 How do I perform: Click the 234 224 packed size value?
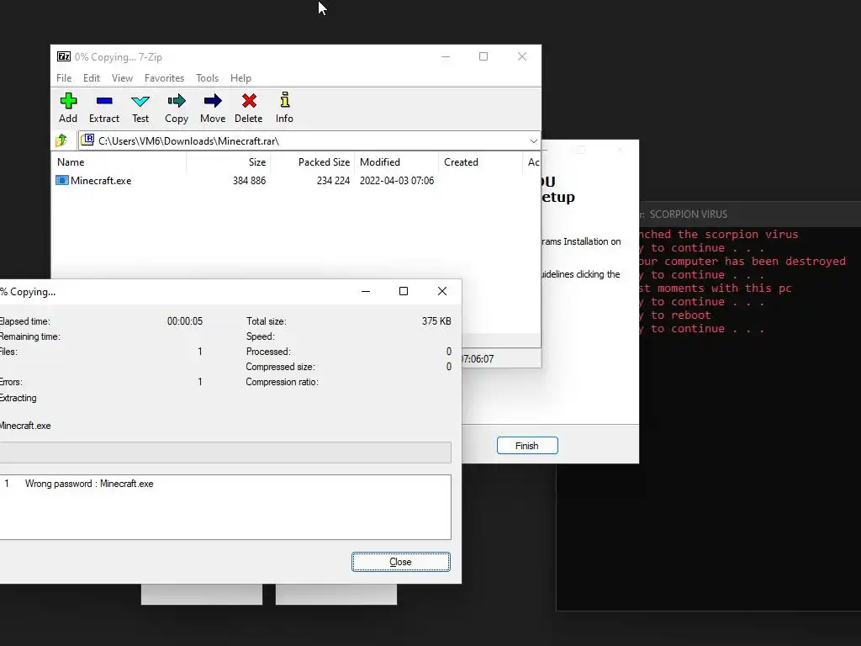(333, 181)
